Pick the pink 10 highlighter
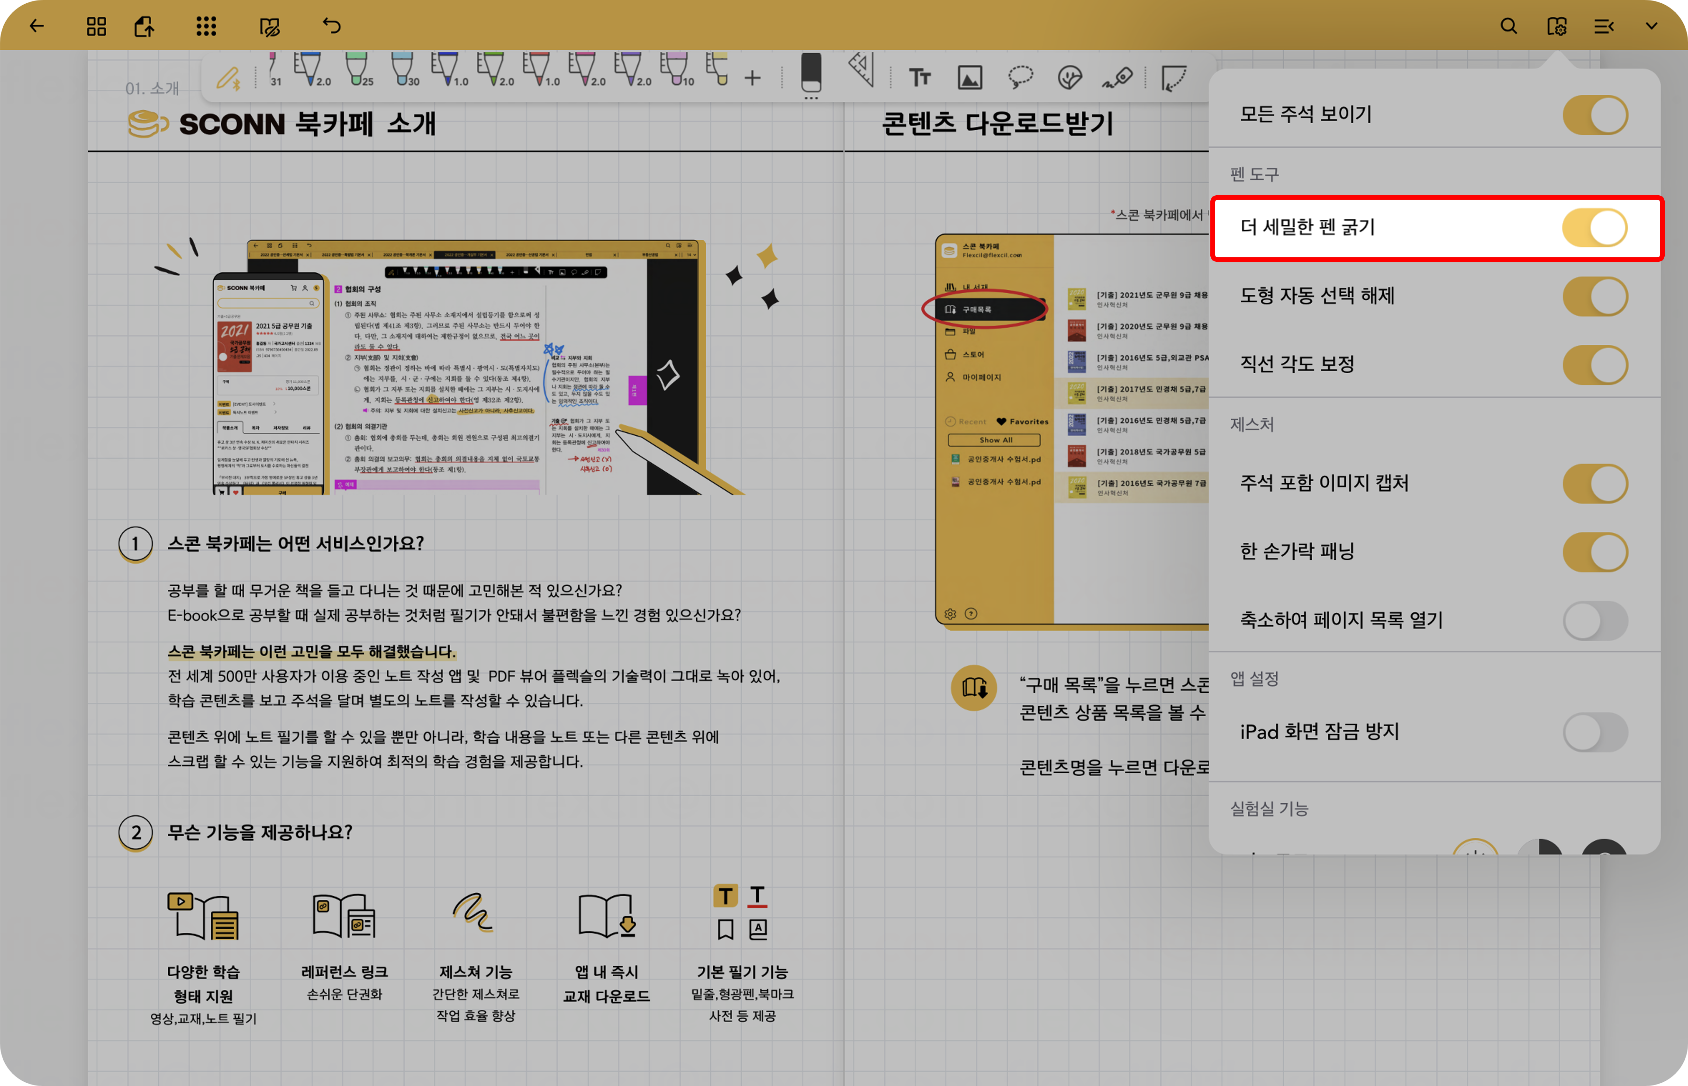 point(676,70)
